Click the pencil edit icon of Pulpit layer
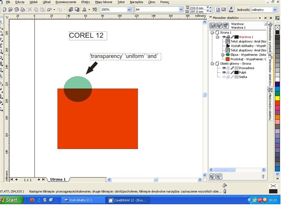The width and height of the screenshot is (284, 213). (x=232, y=72)
